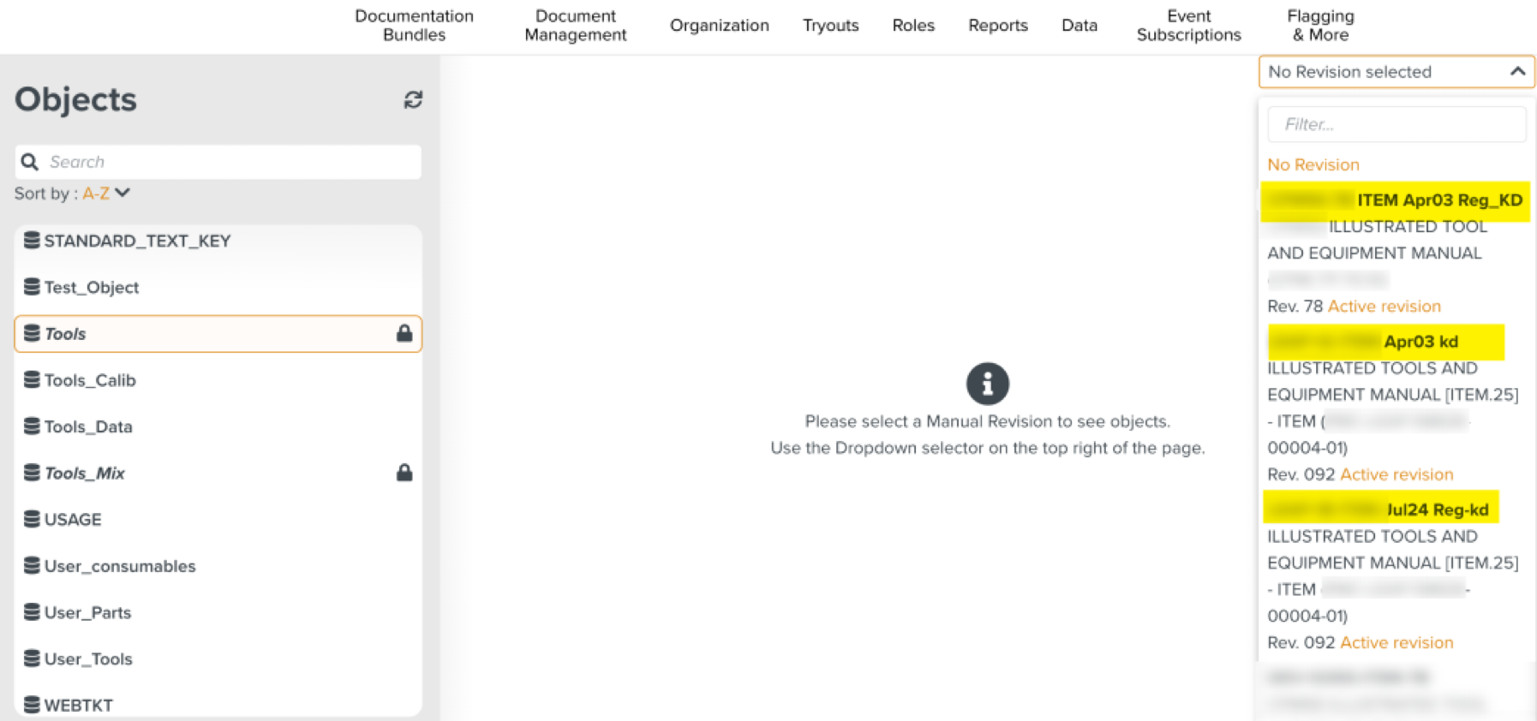Go to the Event Subscriptions menu
This screenshot has width=1537, height=721.
pyautogui.click(x=1187, y=26)
